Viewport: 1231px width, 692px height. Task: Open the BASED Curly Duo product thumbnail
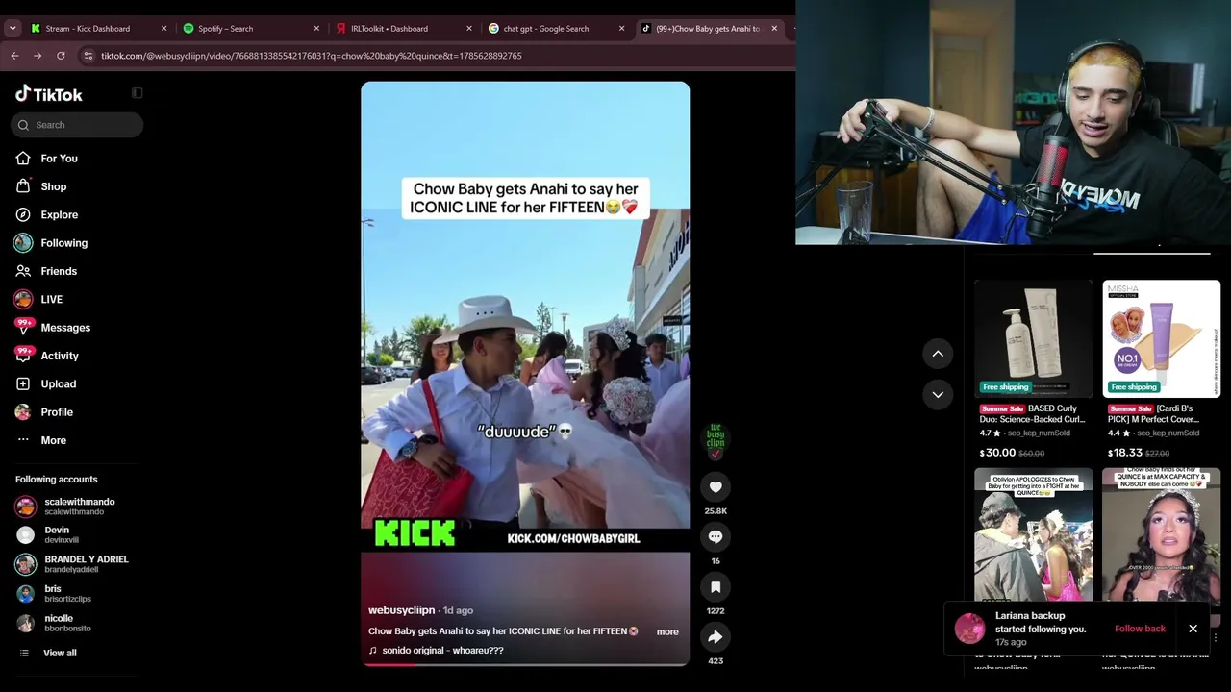[1034, 338]
